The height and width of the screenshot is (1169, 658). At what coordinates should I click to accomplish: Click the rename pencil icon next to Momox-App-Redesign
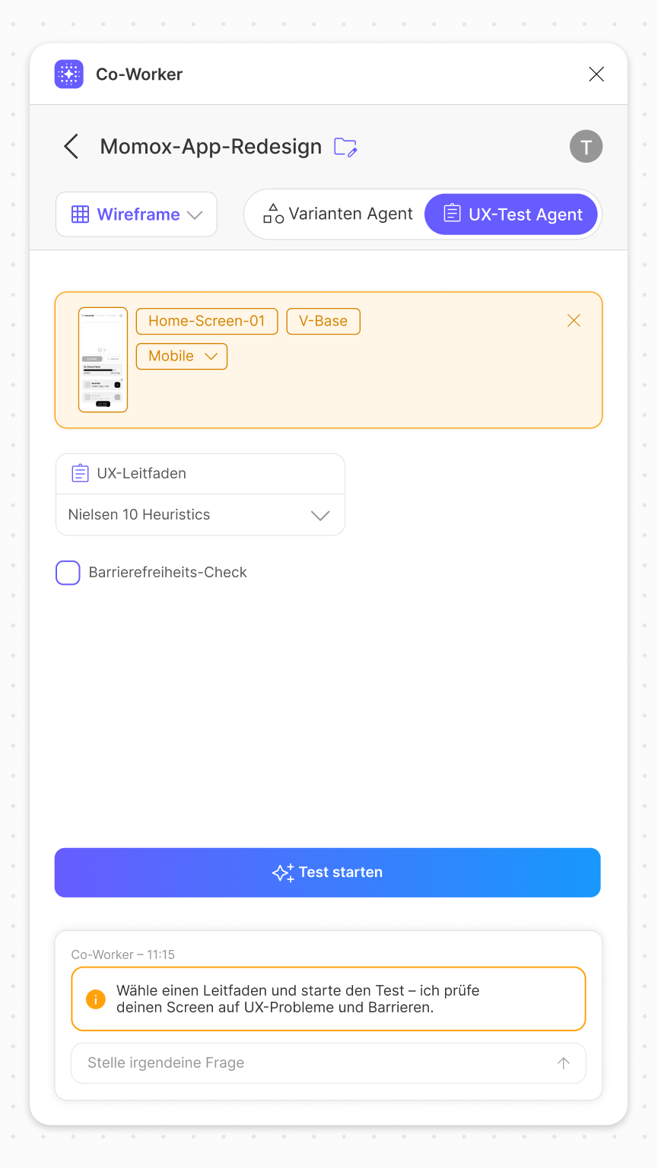pos(346,147)
